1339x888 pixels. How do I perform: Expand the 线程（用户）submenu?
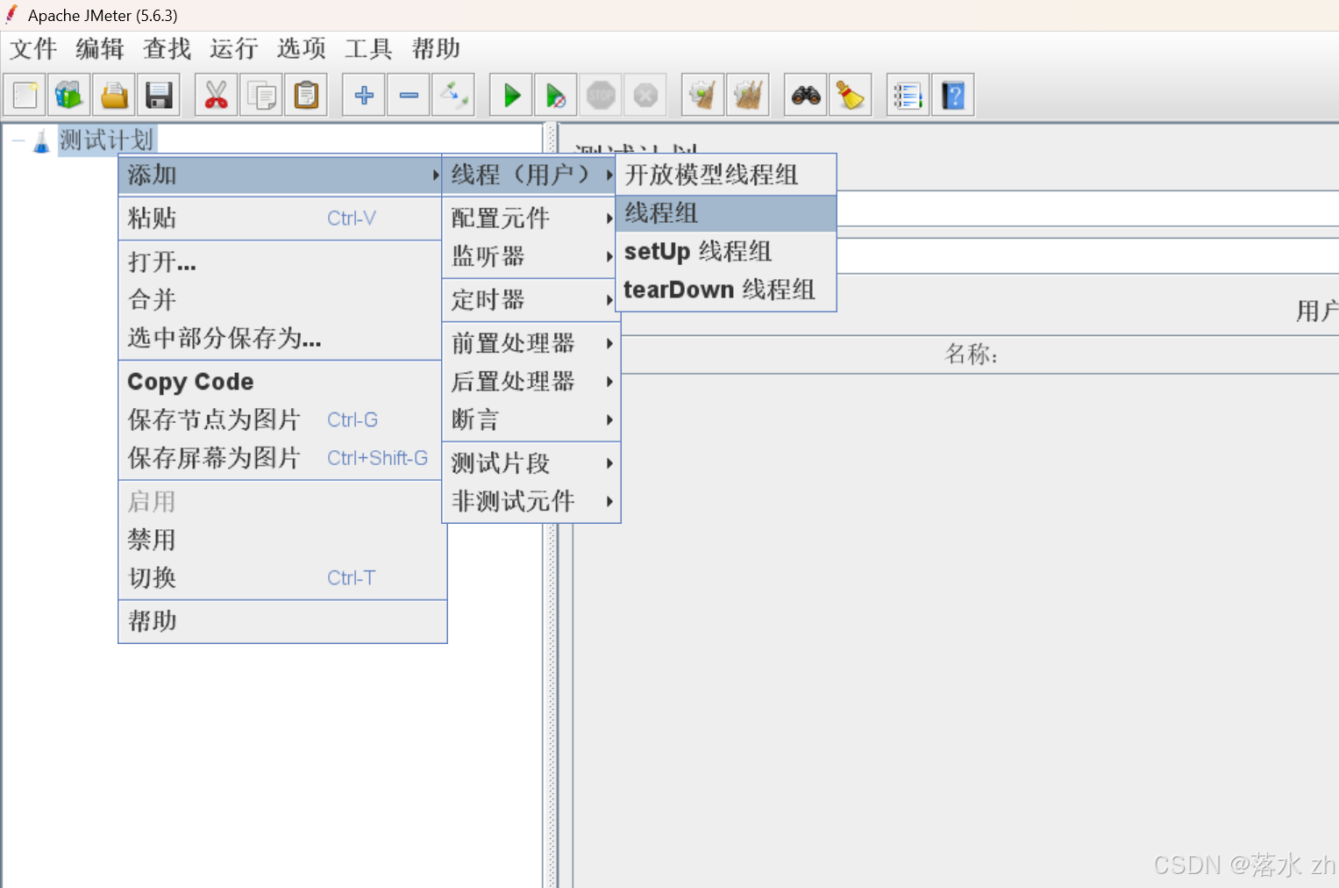(x=531, y=175)
